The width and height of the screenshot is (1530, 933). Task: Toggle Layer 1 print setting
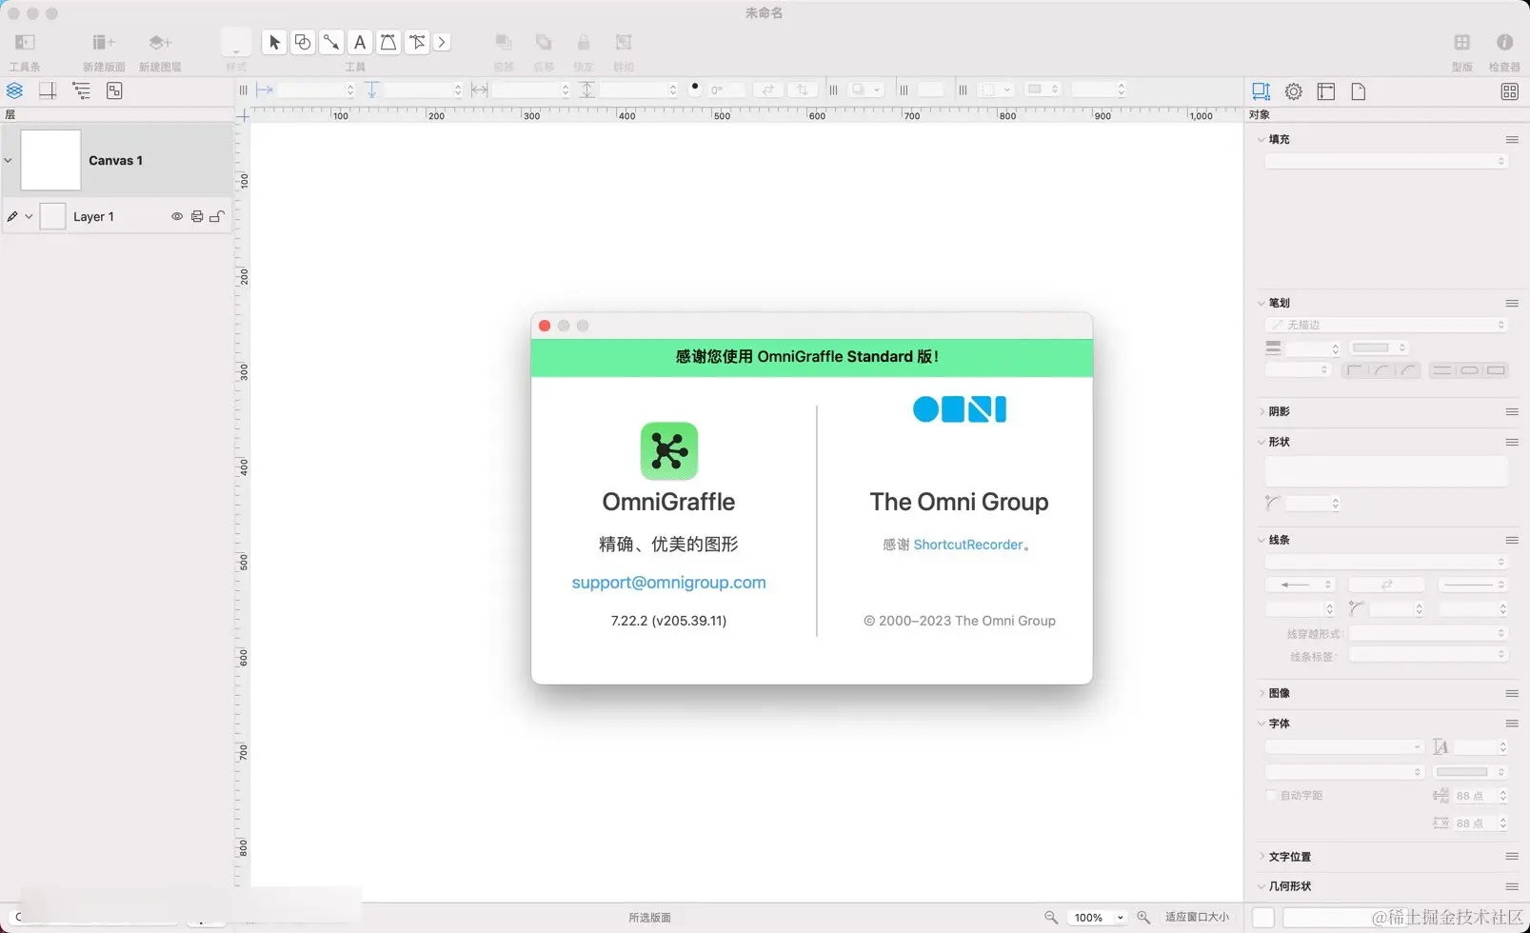tap(197, 216)
